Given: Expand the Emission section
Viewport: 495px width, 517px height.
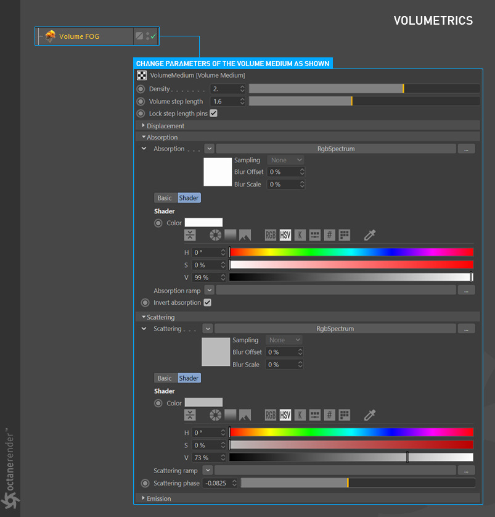Looking at the screenshot, I should [x=144, y=498].
